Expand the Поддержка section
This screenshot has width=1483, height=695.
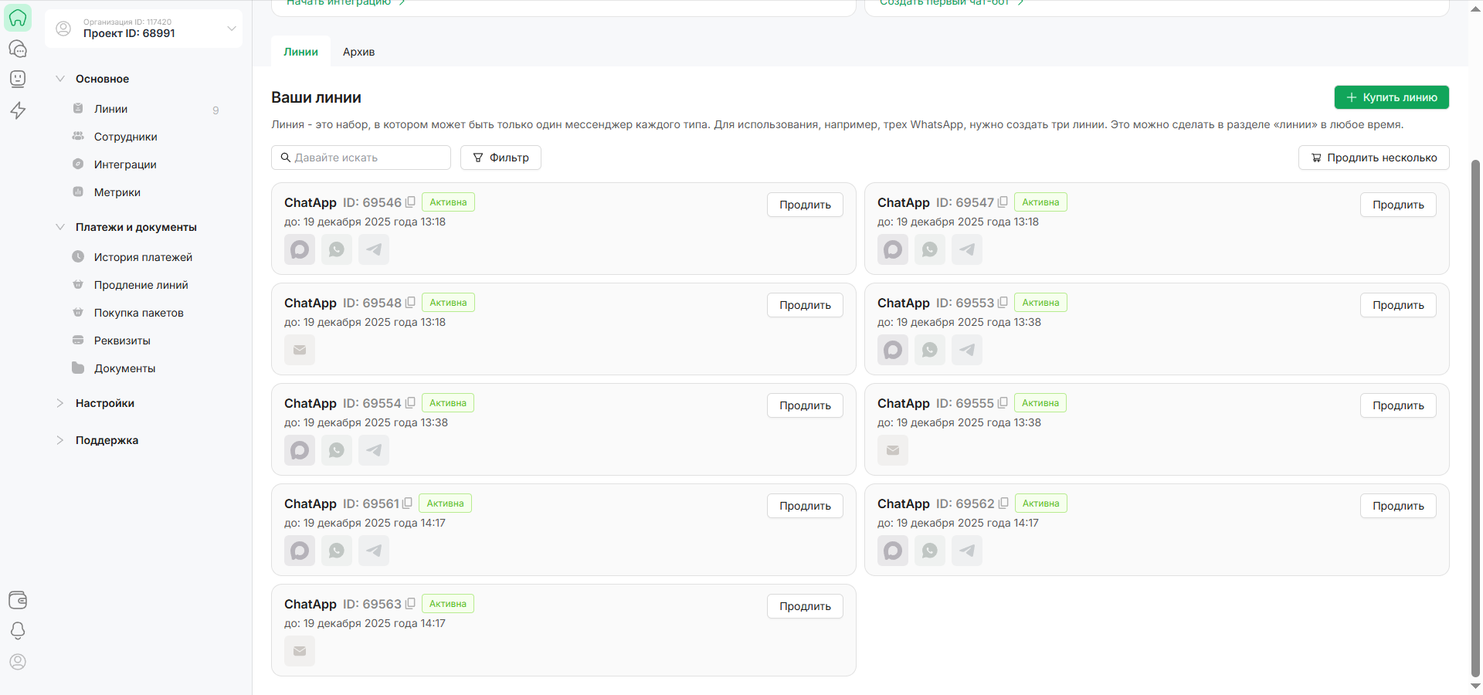point(60,440)
